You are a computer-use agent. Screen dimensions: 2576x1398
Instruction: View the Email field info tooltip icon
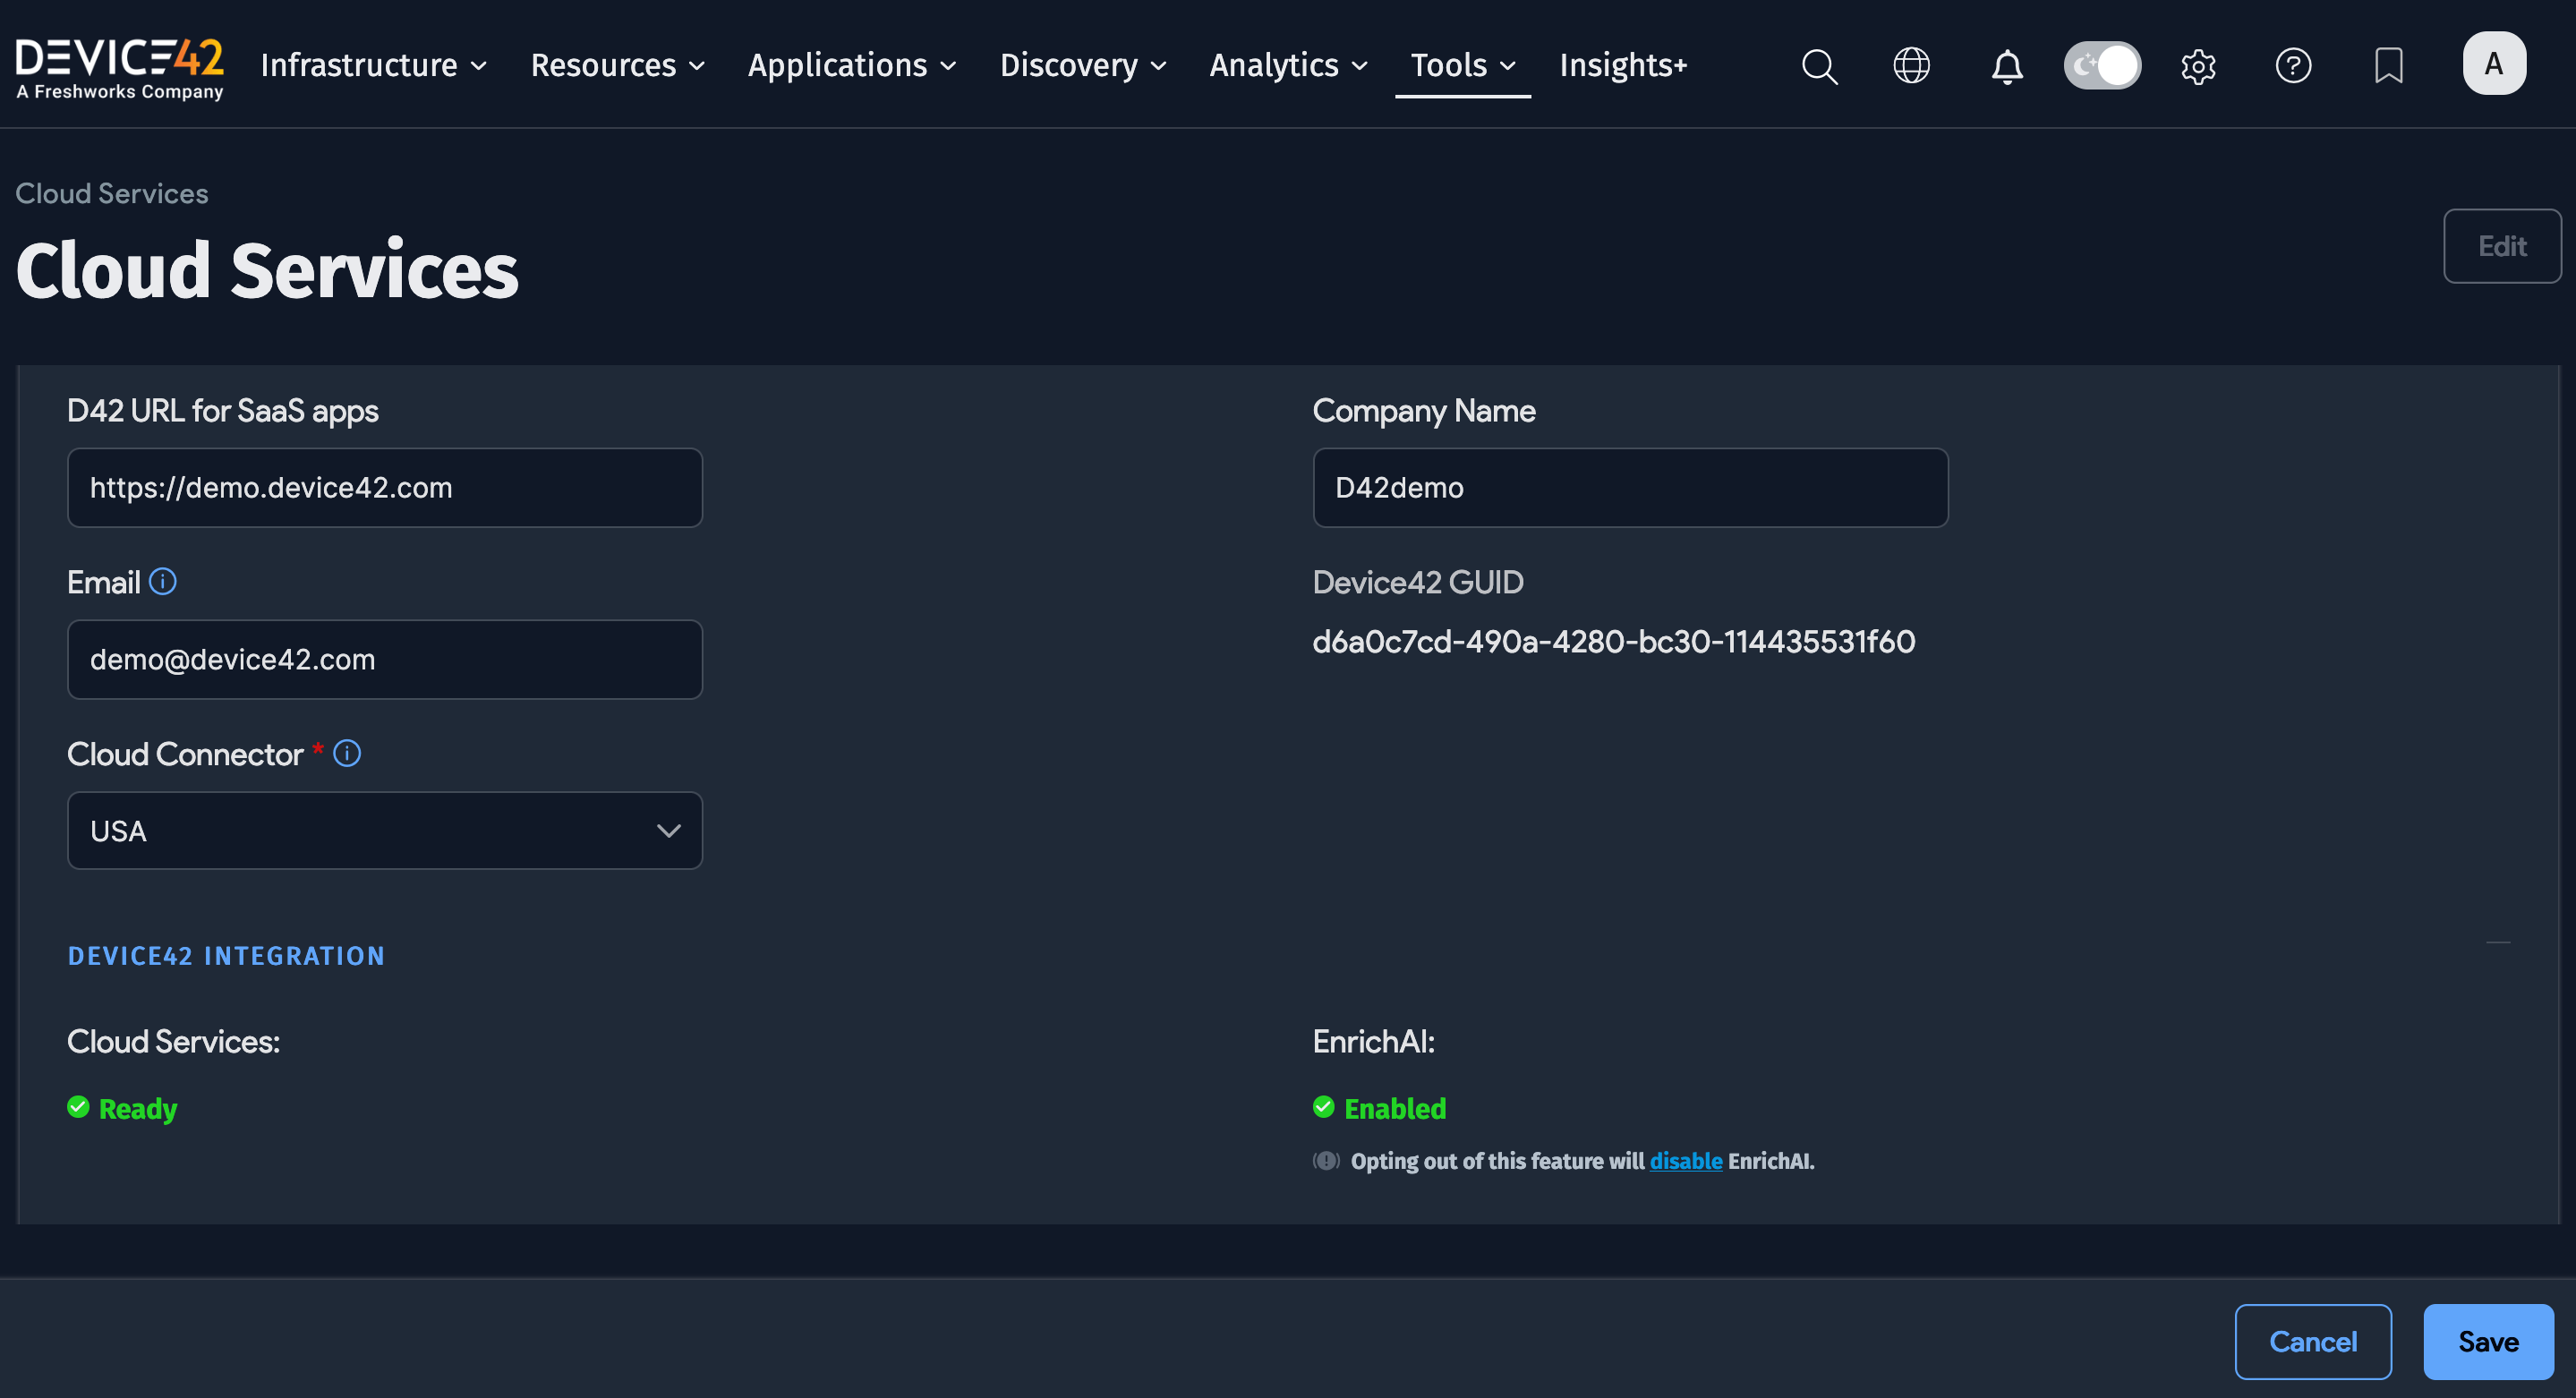[x=163, y=581]
